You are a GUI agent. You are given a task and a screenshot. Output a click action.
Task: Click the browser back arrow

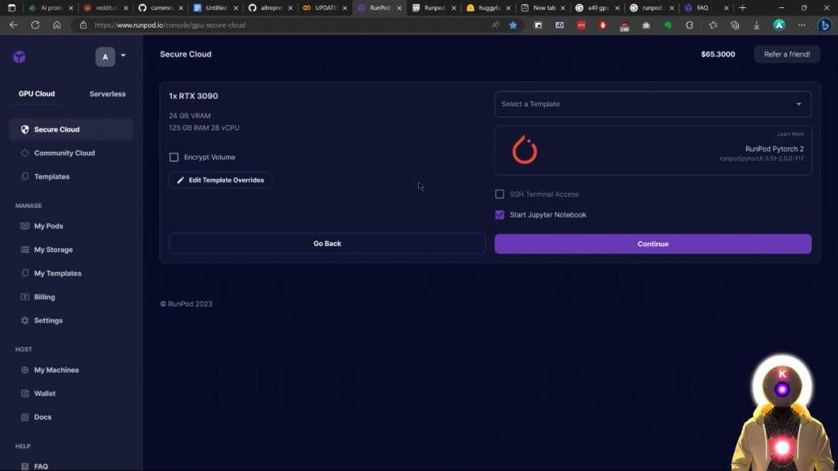(x=13, y=25)
